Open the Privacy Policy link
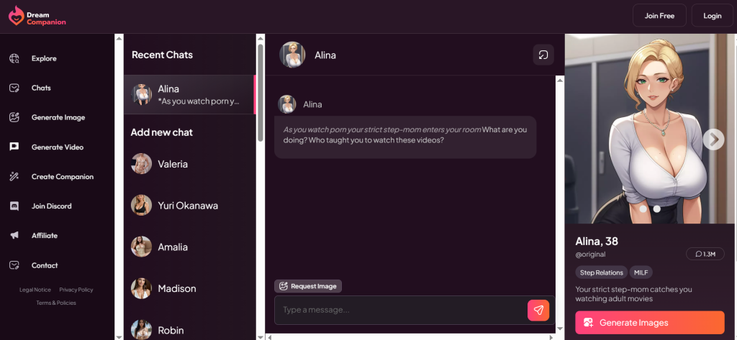737x340 pixels. point(76,290)
